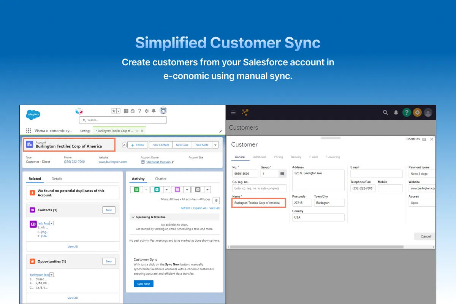The width and height of the screenshot is (456, 304).
Task: Open activity filter settings gear
Action: coord(216,200)
